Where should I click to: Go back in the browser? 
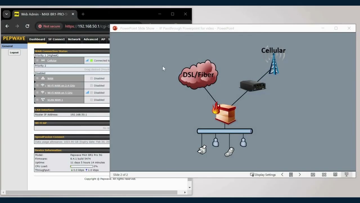7,26
